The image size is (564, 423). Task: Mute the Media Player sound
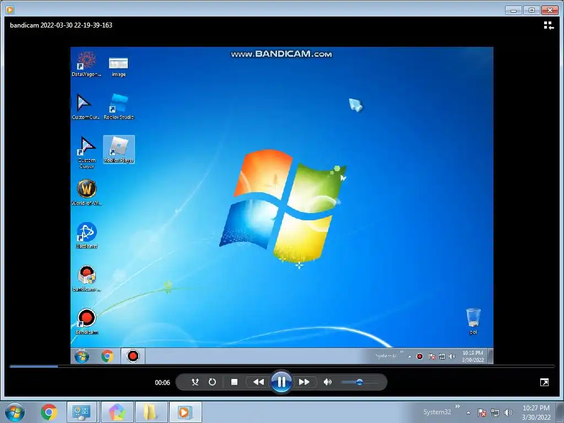pos(327,382)
